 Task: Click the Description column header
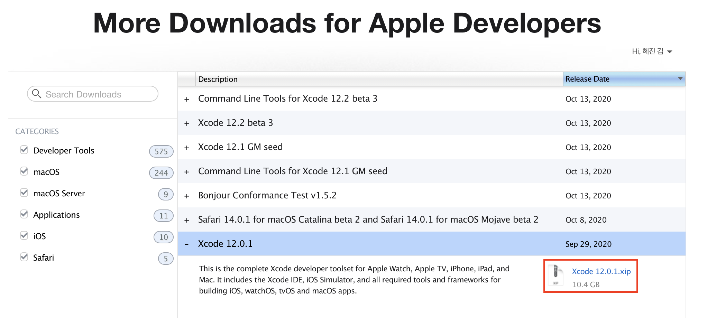pyautogui.click(x=379, y=79)
